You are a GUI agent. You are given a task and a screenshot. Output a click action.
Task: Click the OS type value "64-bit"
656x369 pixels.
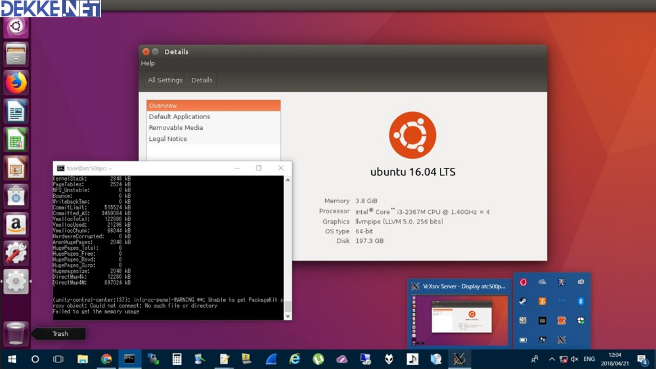click(364, 231)
